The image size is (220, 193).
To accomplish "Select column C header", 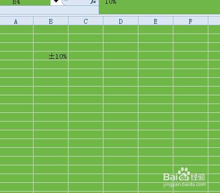I will [x=85, y=21].
